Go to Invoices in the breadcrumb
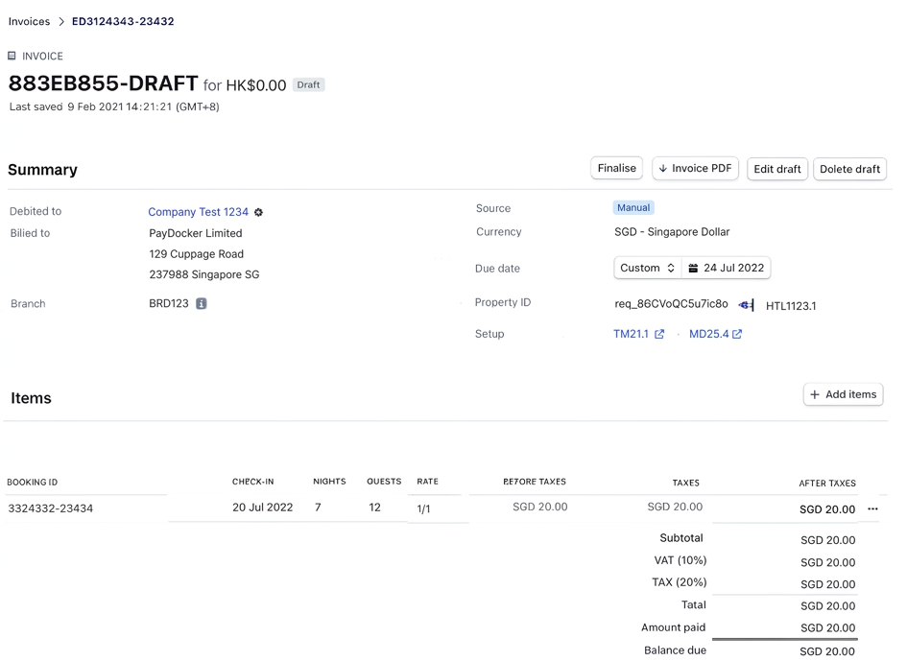Image resolution: width=907 pixels, height=661 pixels. [x=29, y=21]
